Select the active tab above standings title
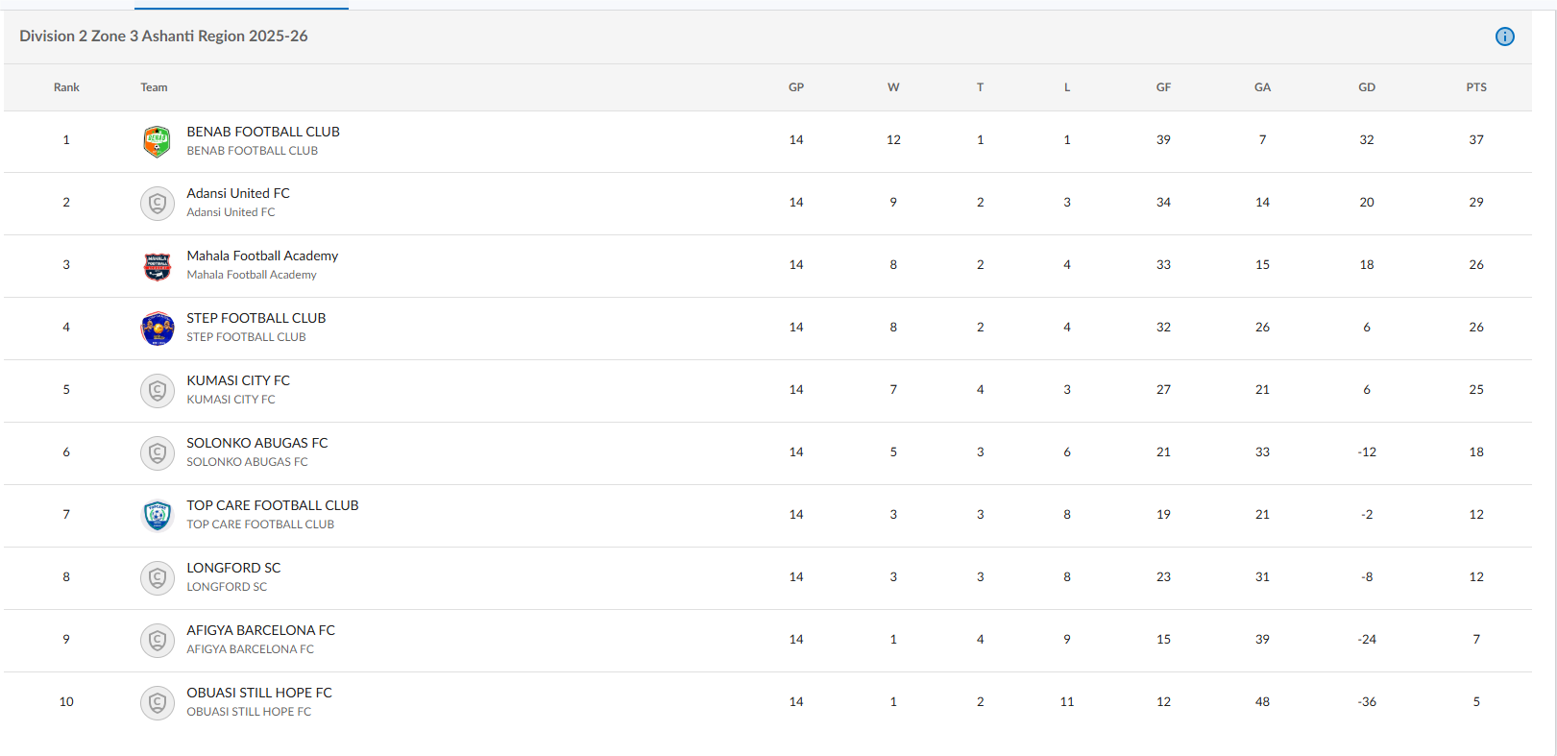Image resolution: width=1557 pixels, height=756 pixels. point(241,6)
